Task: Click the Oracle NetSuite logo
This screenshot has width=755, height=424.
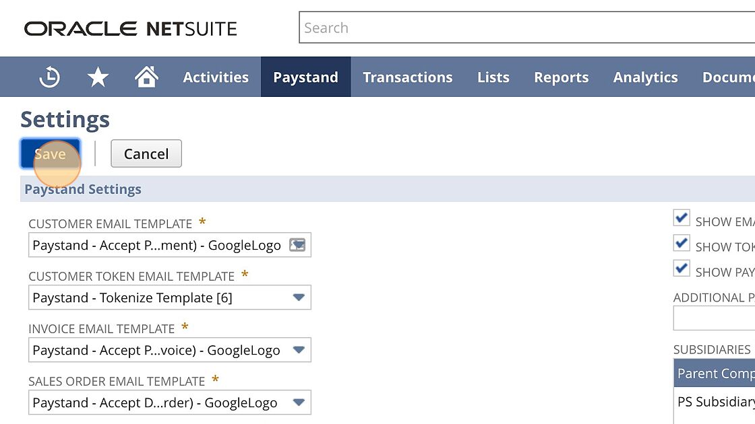Action: click(131, 29)
